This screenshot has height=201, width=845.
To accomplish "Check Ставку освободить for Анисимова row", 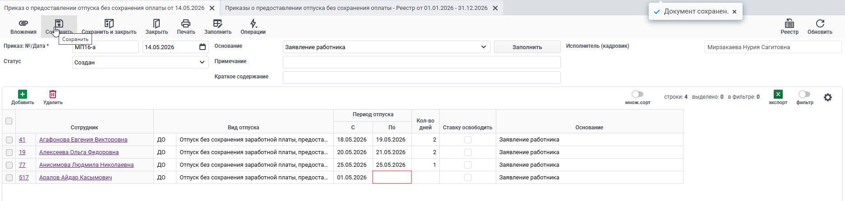I will coord(468,165).
